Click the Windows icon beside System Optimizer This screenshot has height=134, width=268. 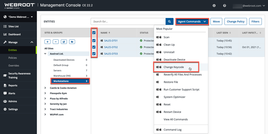click(158, 97)
